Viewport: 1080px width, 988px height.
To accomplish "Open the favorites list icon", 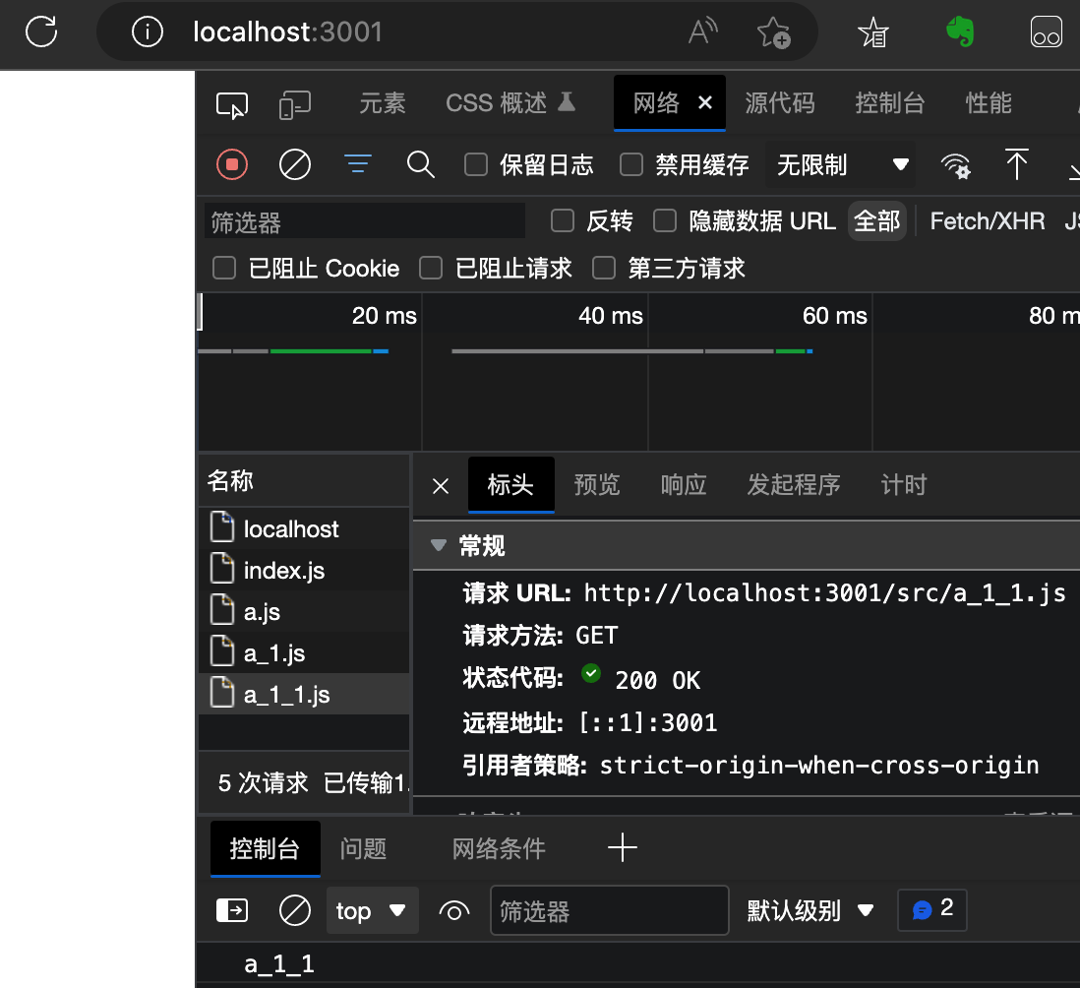I will pyautogui.click(x=873, y=32).
